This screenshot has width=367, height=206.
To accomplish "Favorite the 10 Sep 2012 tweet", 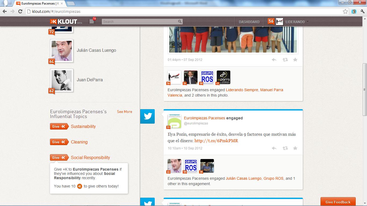I will tap(295, 148).
